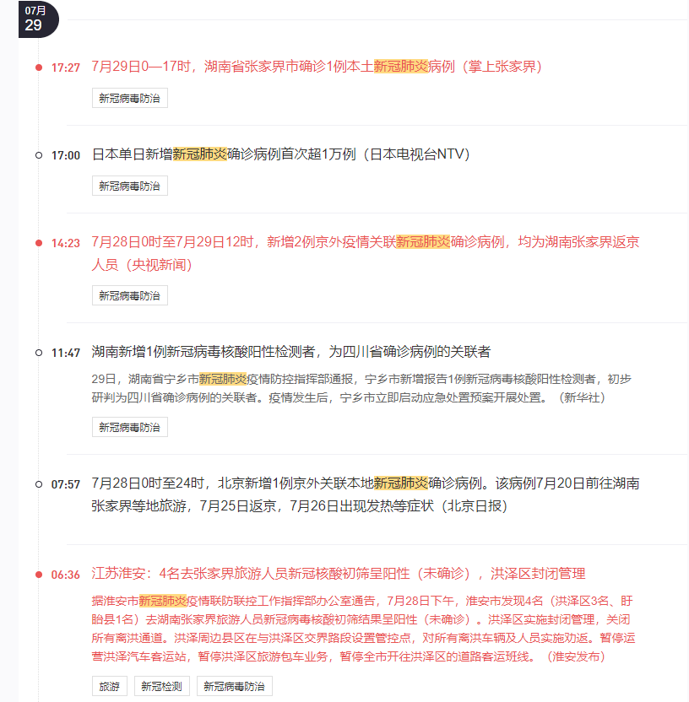The width and height of the screenshot is (689, 702).
Task: Click the 新冠病毒防治 tag under the 11:47 item
Action: 130,427
